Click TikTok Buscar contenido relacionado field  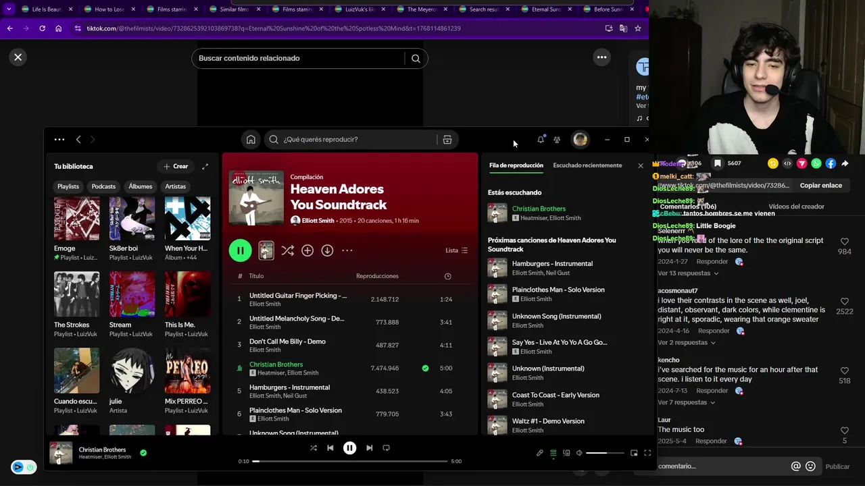pyautogui.click(x=298, y=58)
